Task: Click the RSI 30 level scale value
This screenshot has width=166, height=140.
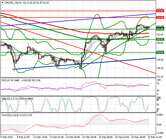Action: pos(158,91)
